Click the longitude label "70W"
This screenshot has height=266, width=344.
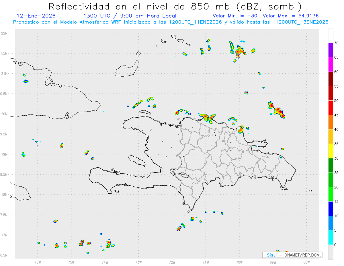pyautogui.click(x=239, y=262)
